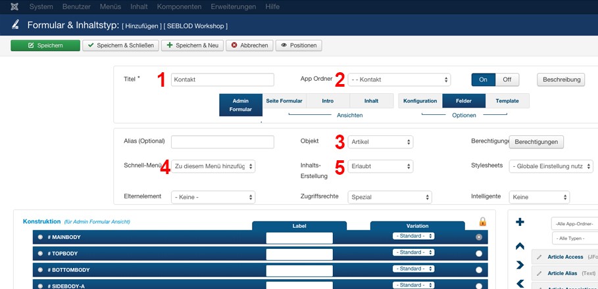The image size is (598, 289).
Task: Click the green Speichern button
Action: 45,45
